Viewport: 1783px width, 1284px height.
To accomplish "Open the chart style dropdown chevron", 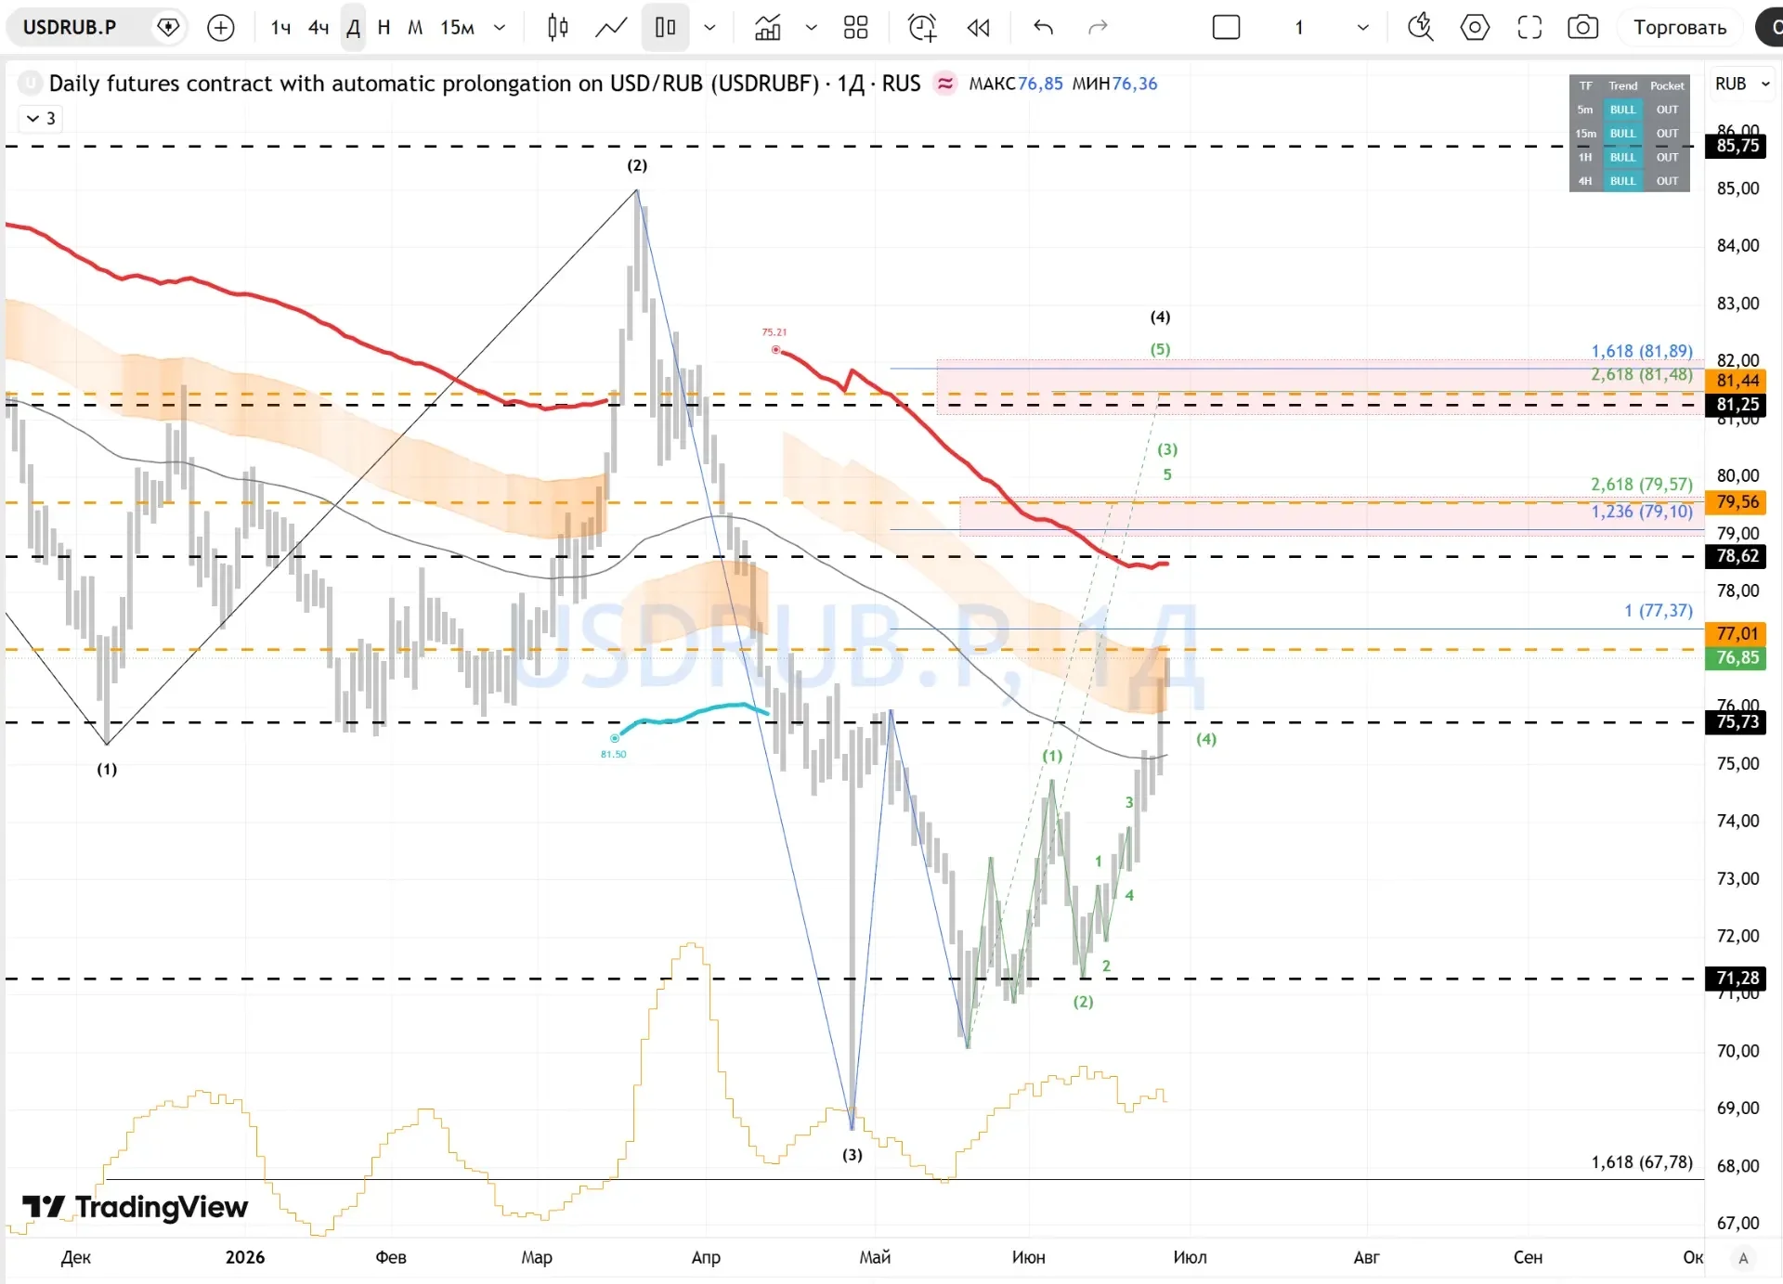I will [x=710, y=28].
